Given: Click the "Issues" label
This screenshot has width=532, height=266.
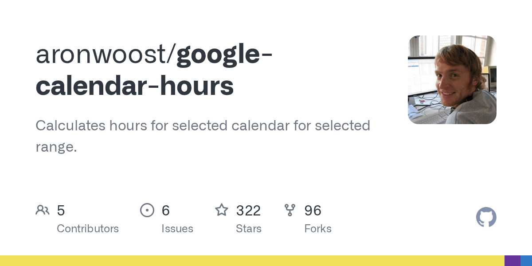Looking at the screenshot, I should tap(177, 229).
